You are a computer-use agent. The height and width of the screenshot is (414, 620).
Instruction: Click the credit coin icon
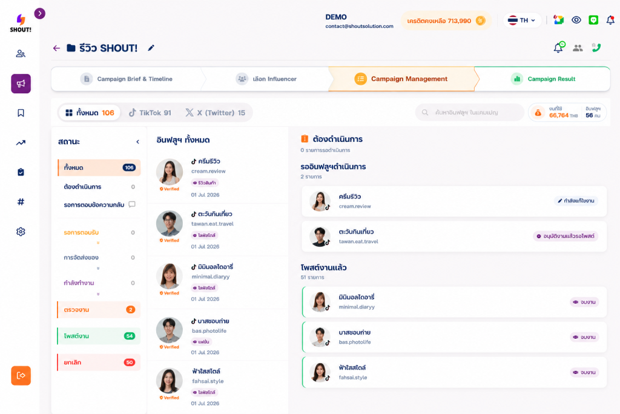point(480,21)
